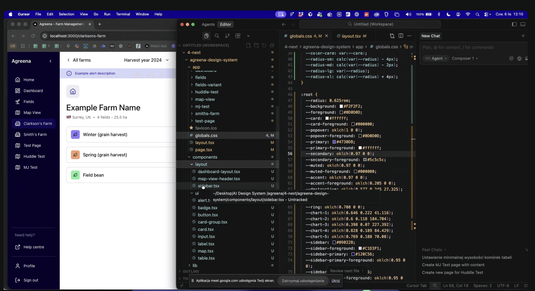Click the Map View sidebar icon
Image resolution: width=535 pixels, height=291 pixels.
(17, 113)
